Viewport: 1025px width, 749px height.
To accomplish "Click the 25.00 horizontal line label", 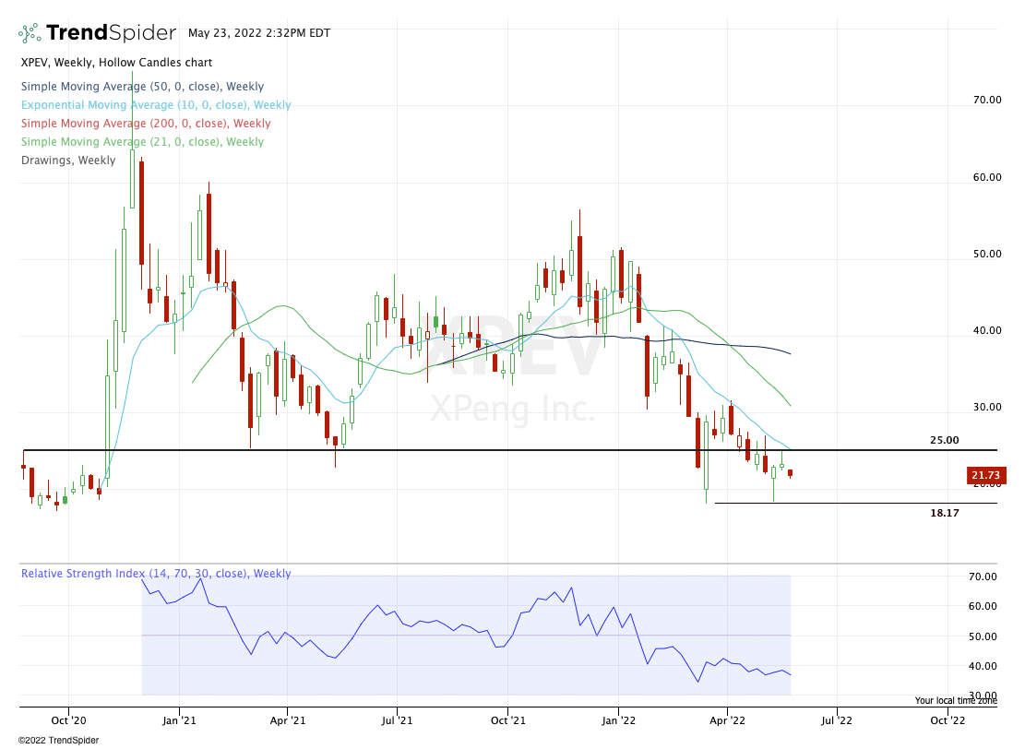I will click(x=945, y=441).
